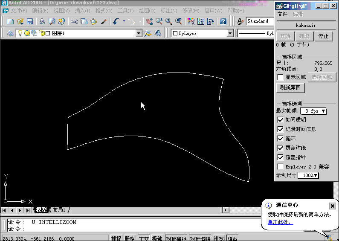Open the Tool Palettes icon
339x241 pixels.
pos(211,21)
